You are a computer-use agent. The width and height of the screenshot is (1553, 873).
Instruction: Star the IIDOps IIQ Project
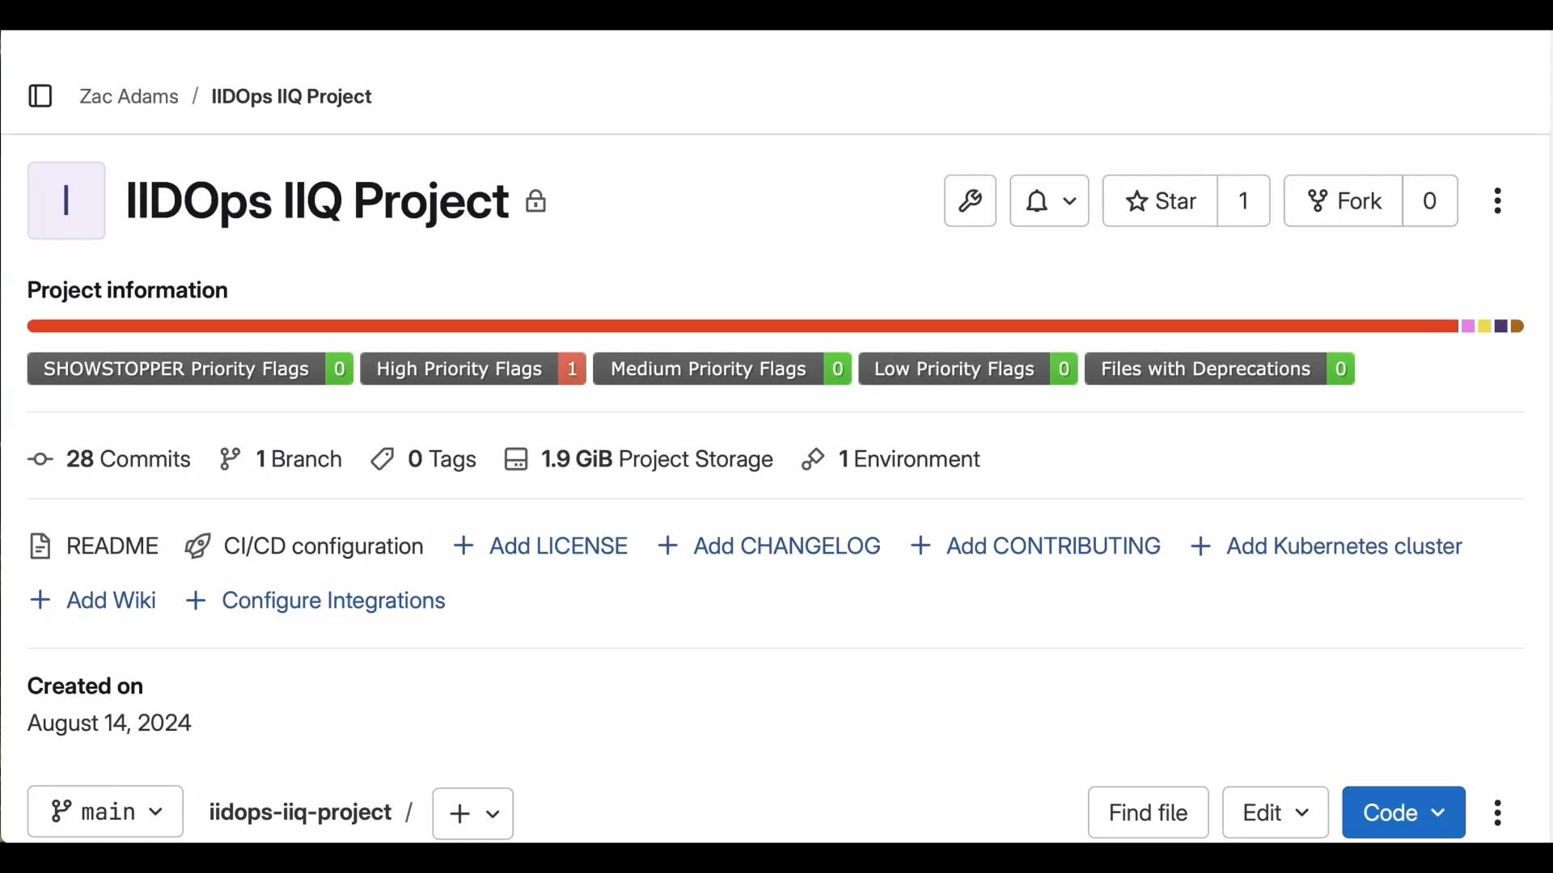point(1160,200)
